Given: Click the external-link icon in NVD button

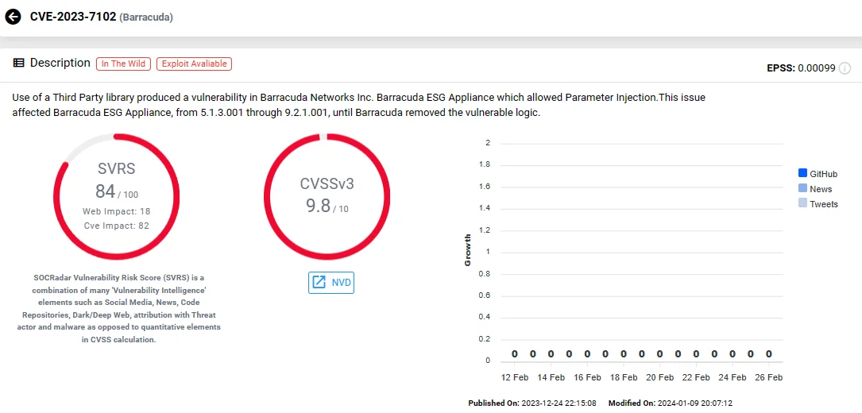Looking at the screenshot, I should point(319,284).
